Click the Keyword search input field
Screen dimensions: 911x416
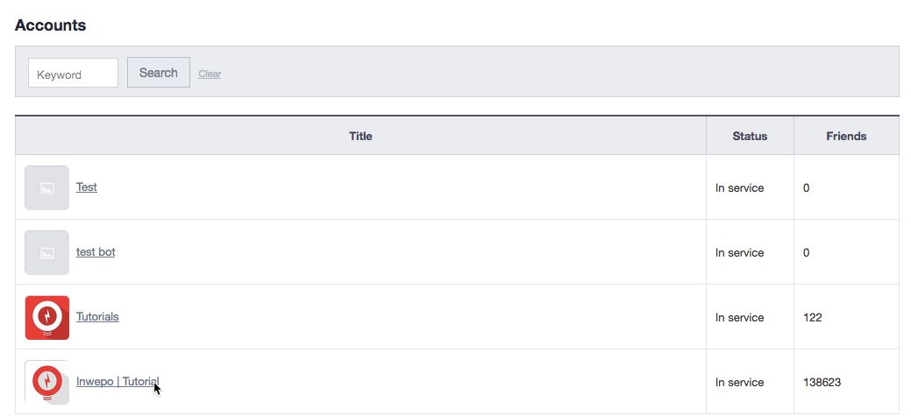pos(73,74)
